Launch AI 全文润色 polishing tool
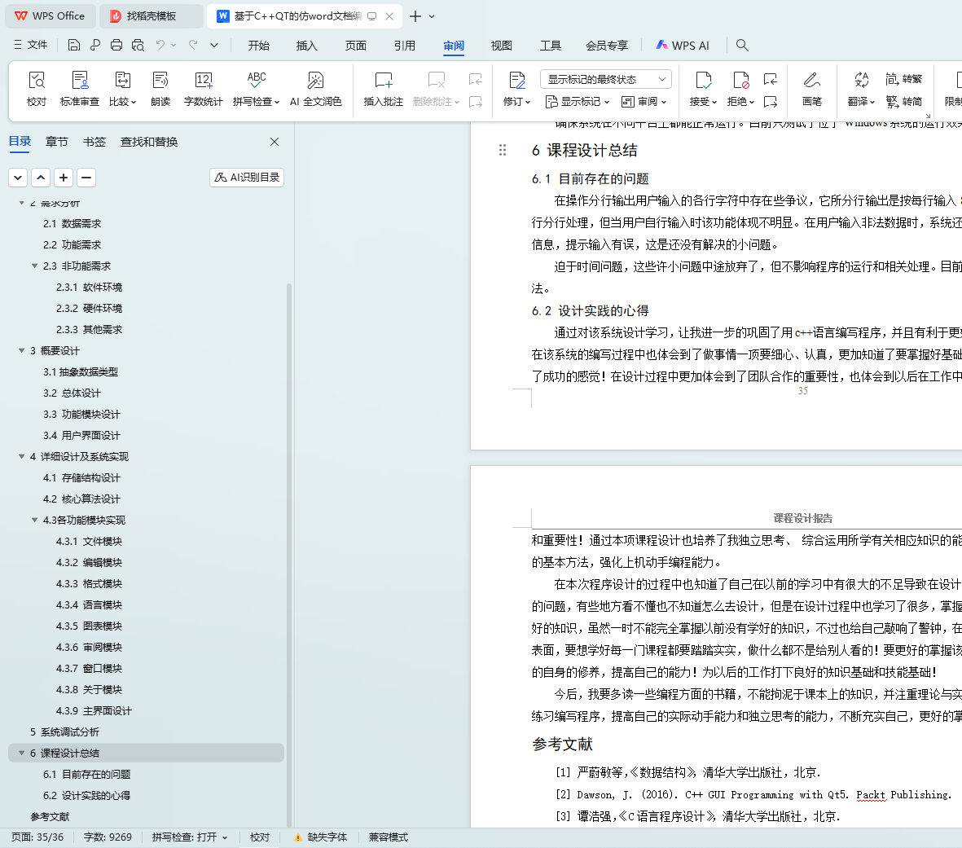This screenshot has width=962, height=848. (315, 88)
